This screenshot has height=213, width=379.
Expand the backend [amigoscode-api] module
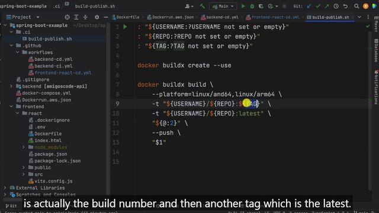click(11, 86)
